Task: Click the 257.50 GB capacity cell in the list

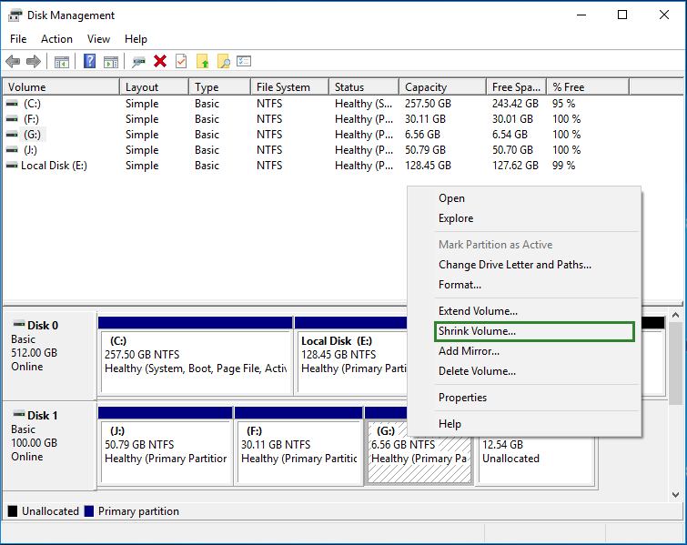Action: click(428, 104)
